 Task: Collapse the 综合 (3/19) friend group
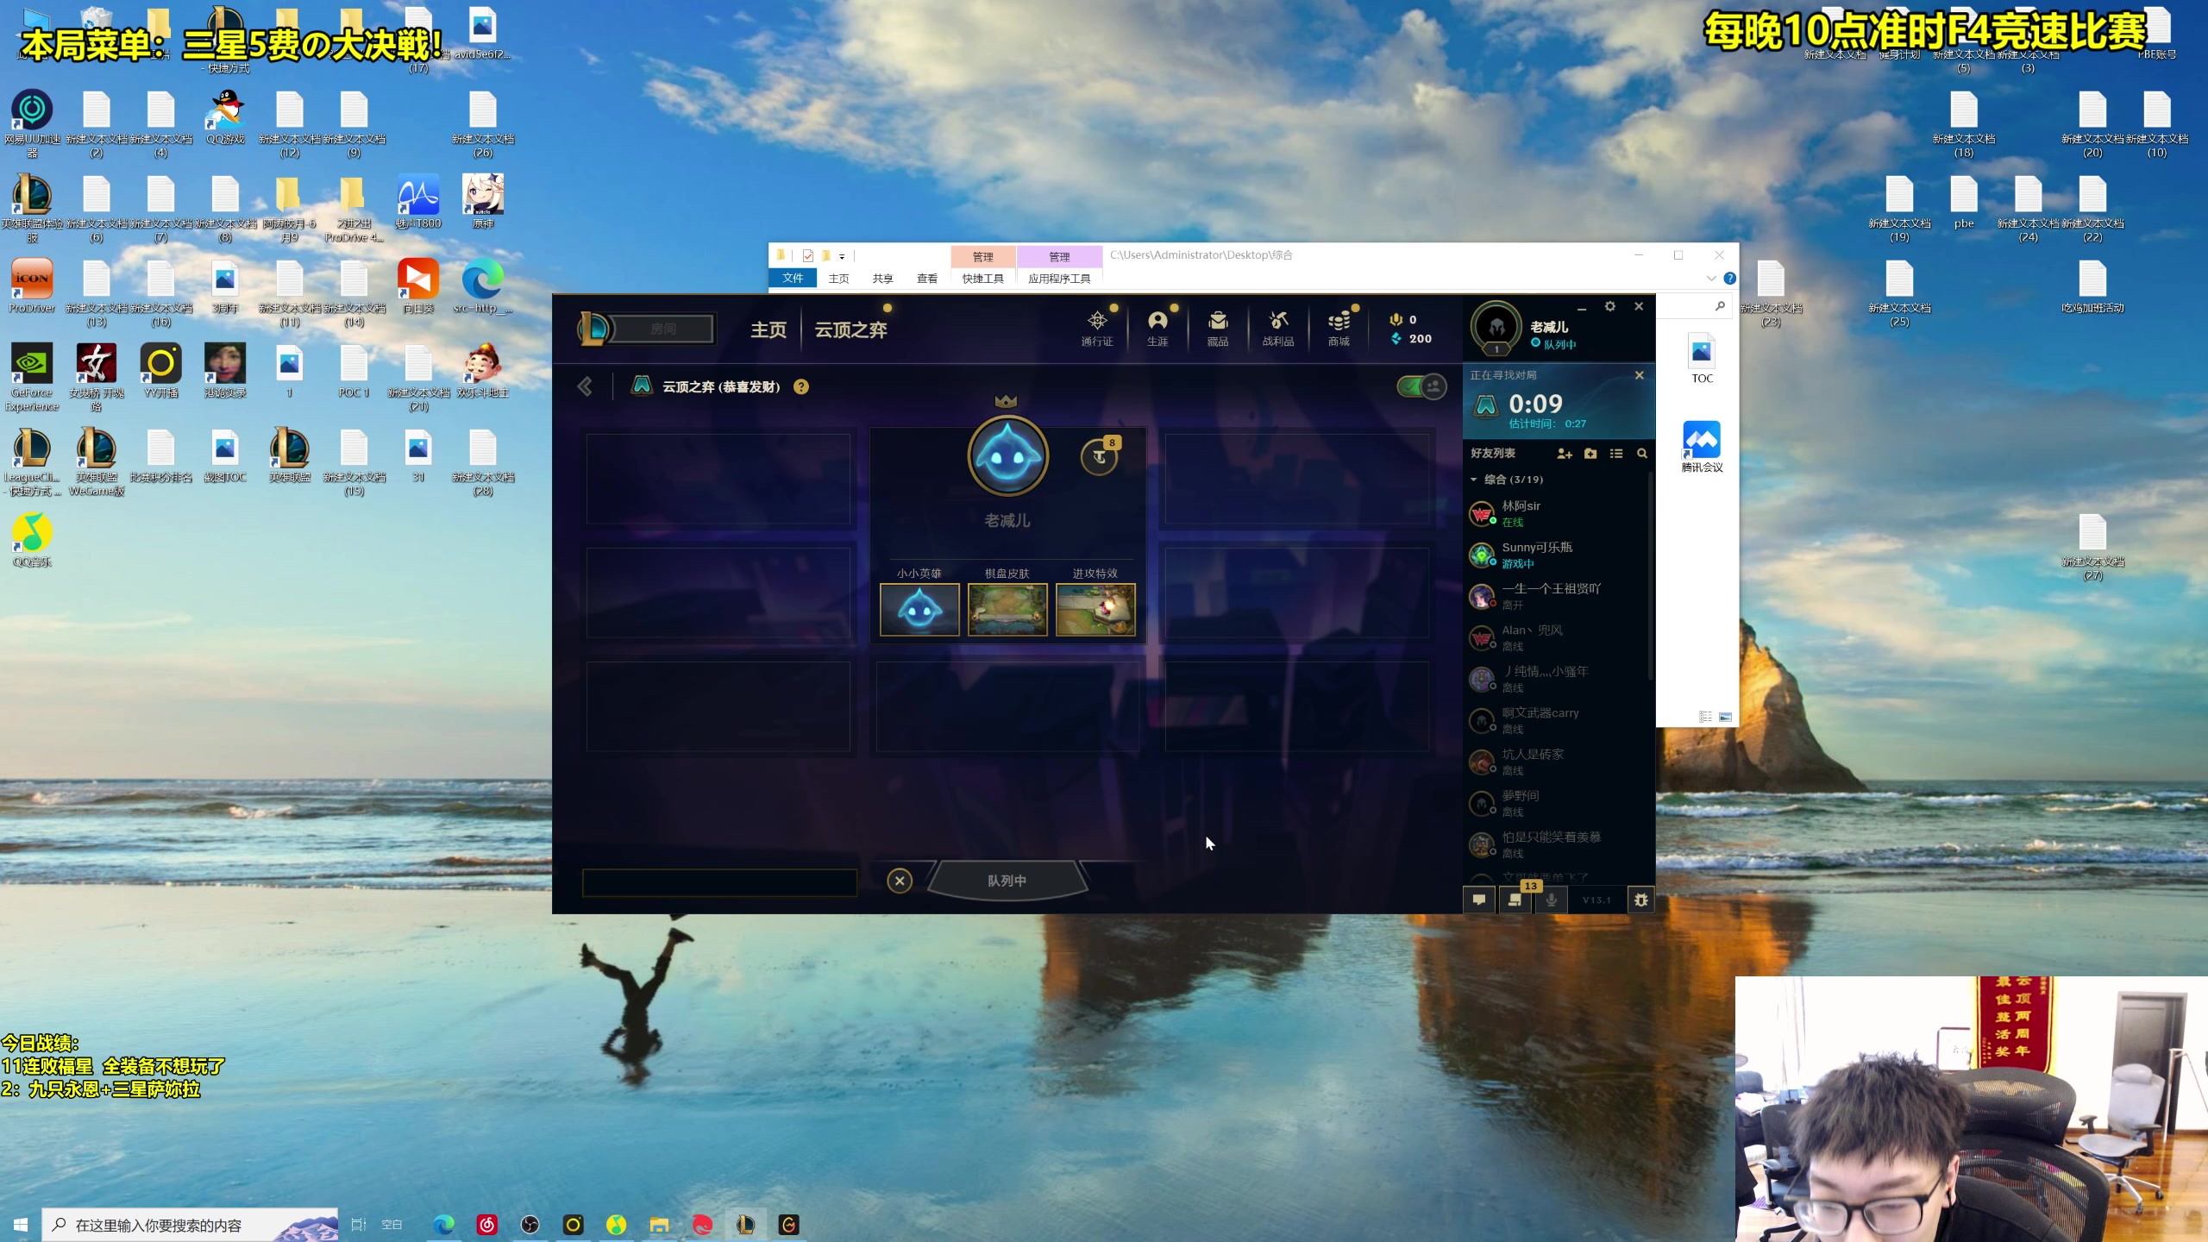point(1474,480)
